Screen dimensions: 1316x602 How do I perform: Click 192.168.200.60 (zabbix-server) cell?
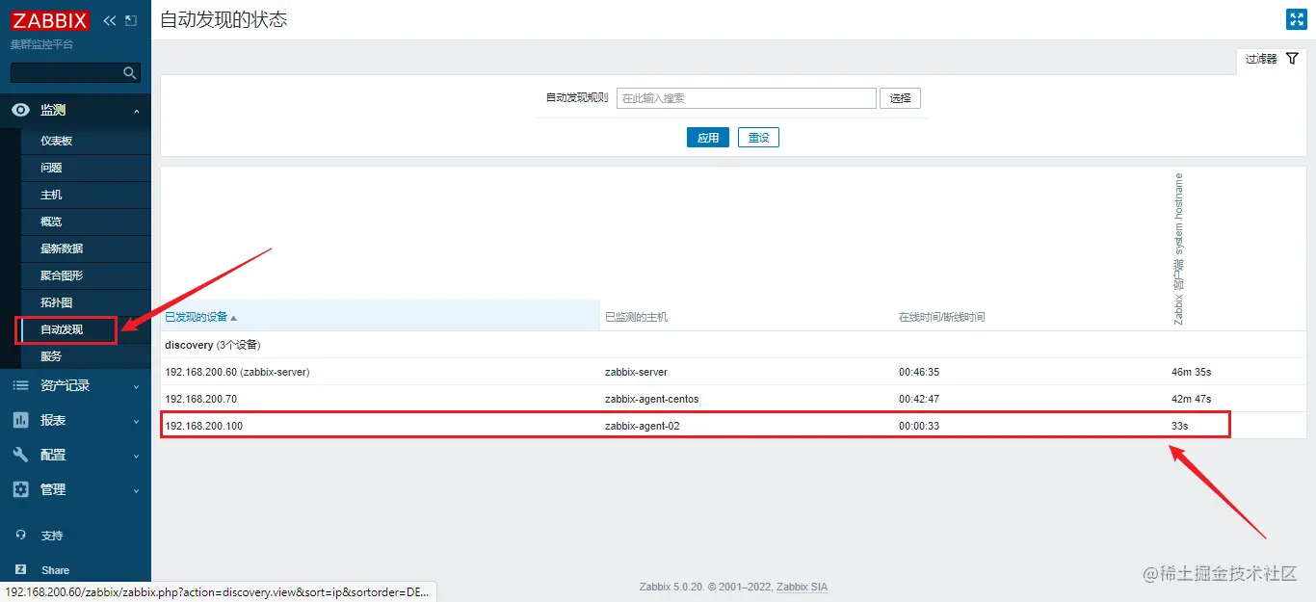click(237, 372)
